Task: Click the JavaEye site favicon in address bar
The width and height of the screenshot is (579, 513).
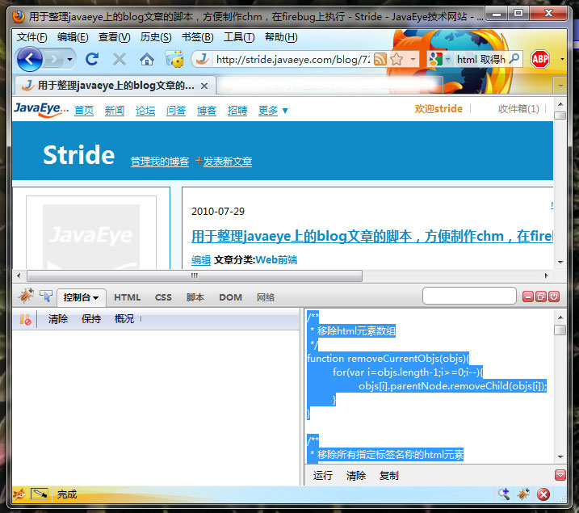Action: [203, 59]
